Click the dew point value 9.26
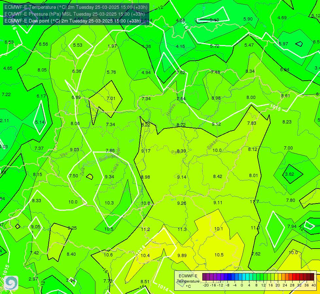320x294 pixels. (182, 203)
